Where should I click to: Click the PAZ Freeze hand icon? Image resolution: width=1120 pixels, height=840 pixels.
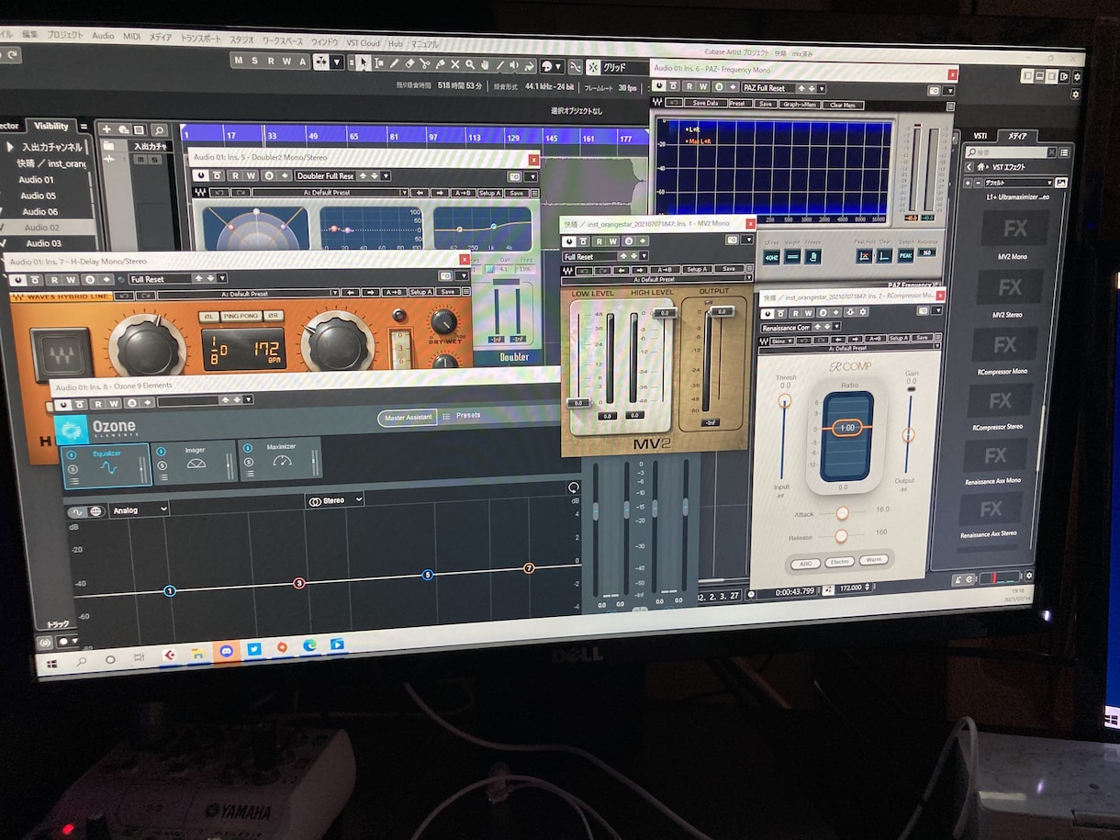pos(812,256)
